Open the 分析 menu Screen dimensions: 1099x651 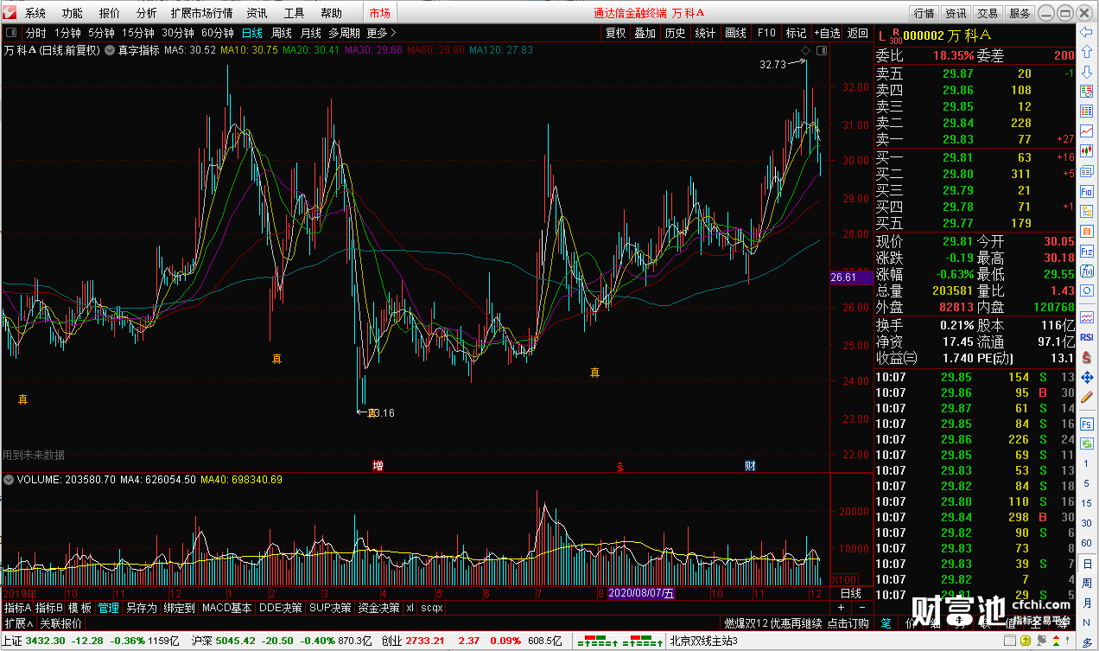147,13
